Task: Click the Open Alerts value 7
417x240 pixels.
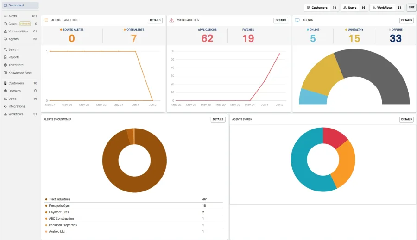Action: 134,38
